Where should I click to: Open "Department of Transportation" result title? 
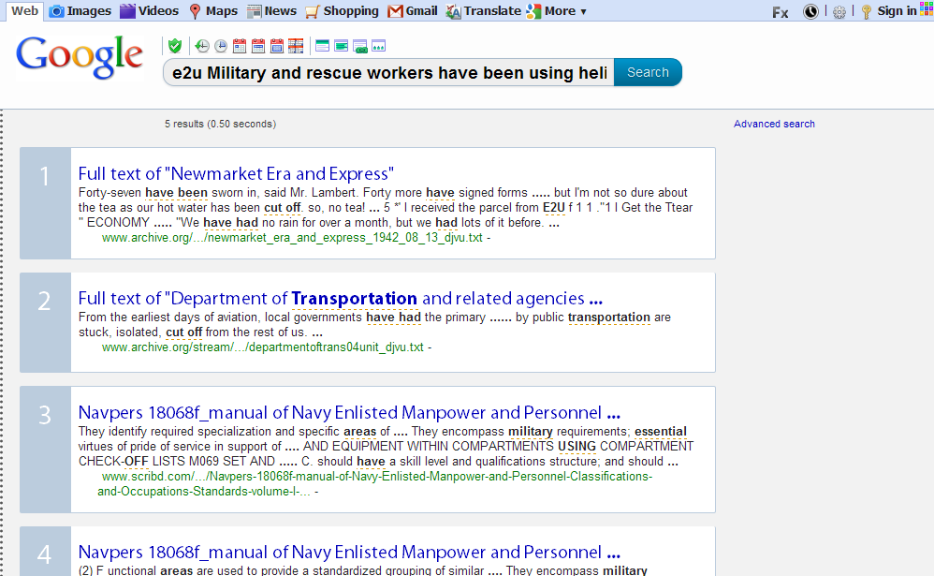tap(340, 298)
